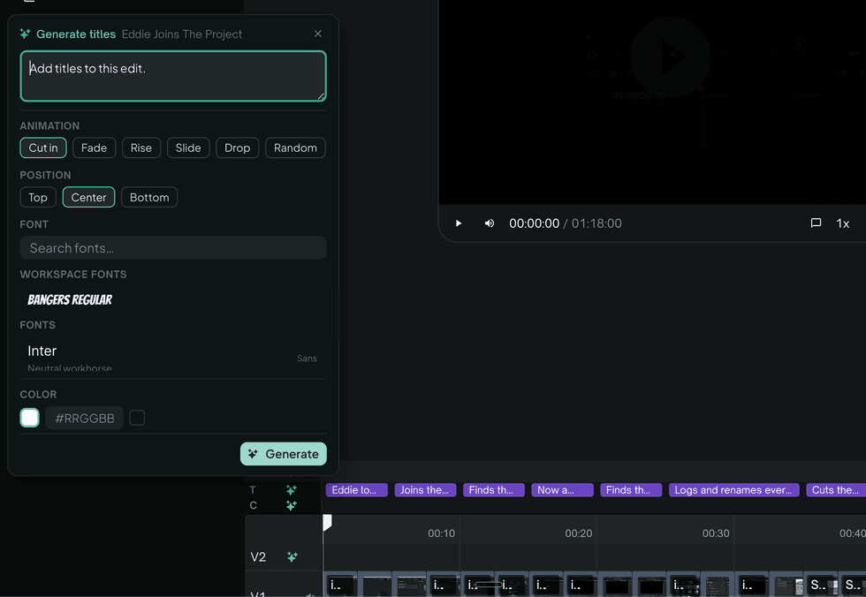Tick the checkbox next to the hex color field
This screenshot has width=866, height=597.
[137, 418]
